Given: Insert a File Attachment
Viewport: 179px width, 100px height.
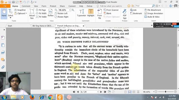Looking at the screenshot, I should [x=153, y=10].
